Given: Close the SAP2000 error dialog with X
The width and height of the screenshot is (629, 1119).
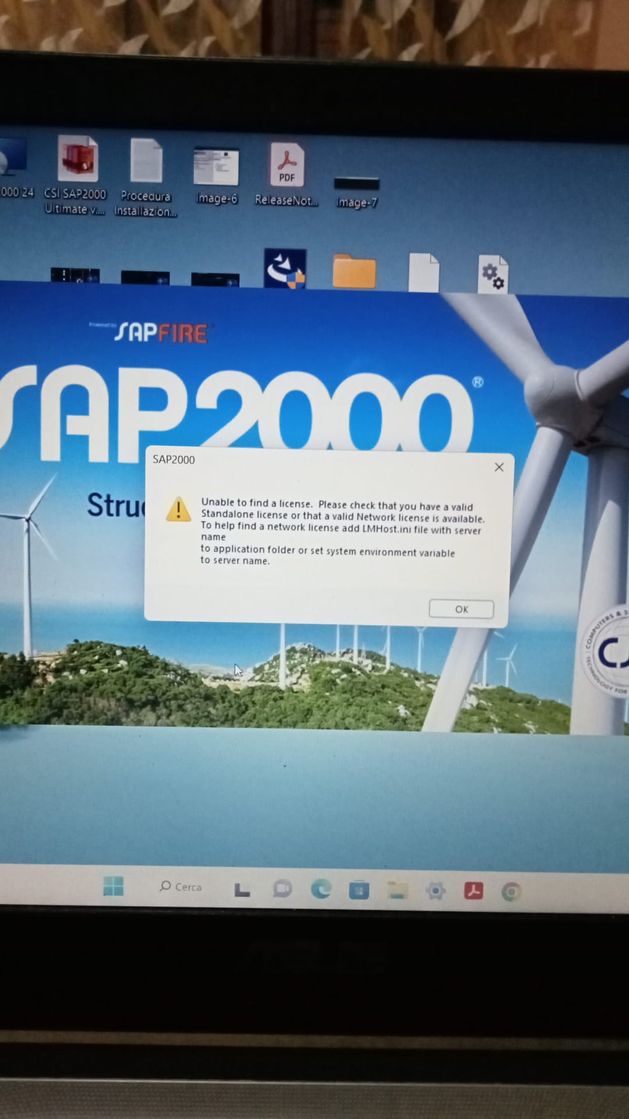Looking at the screenshot, I should coord(499,467).
